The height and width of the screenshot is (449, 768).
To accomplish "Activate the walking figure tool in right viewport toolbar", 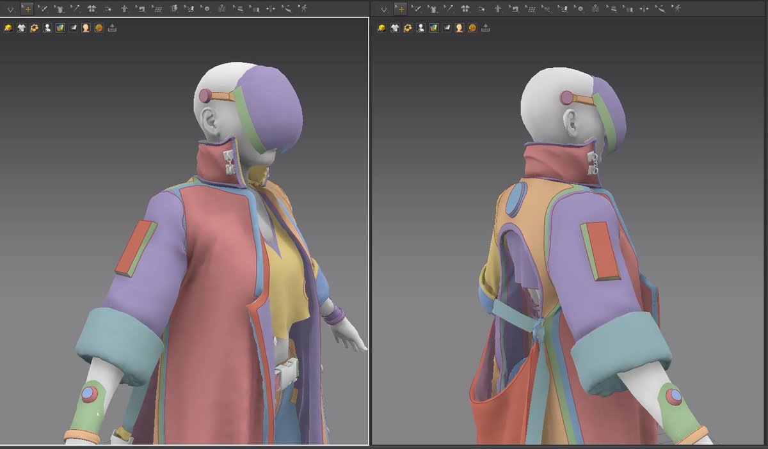I will coord(677,9).
